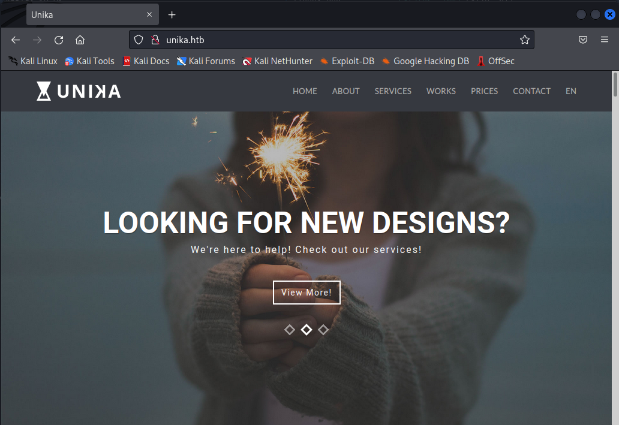Bookmark this page with the star icon

525,40
